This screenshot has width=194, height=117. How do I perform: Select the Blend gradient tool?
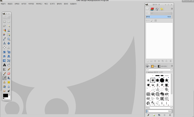(x=5, y=69)
